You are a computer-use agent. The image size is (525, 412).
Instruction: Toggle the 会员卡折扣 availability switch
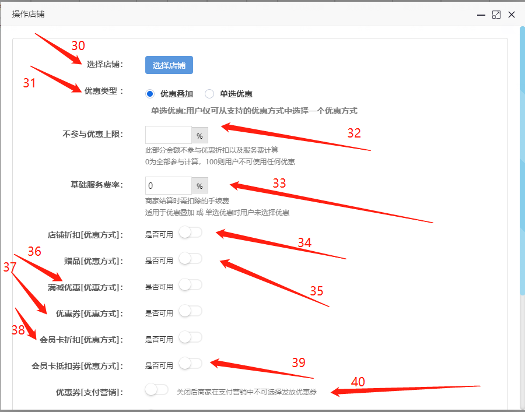click(190, 337)
